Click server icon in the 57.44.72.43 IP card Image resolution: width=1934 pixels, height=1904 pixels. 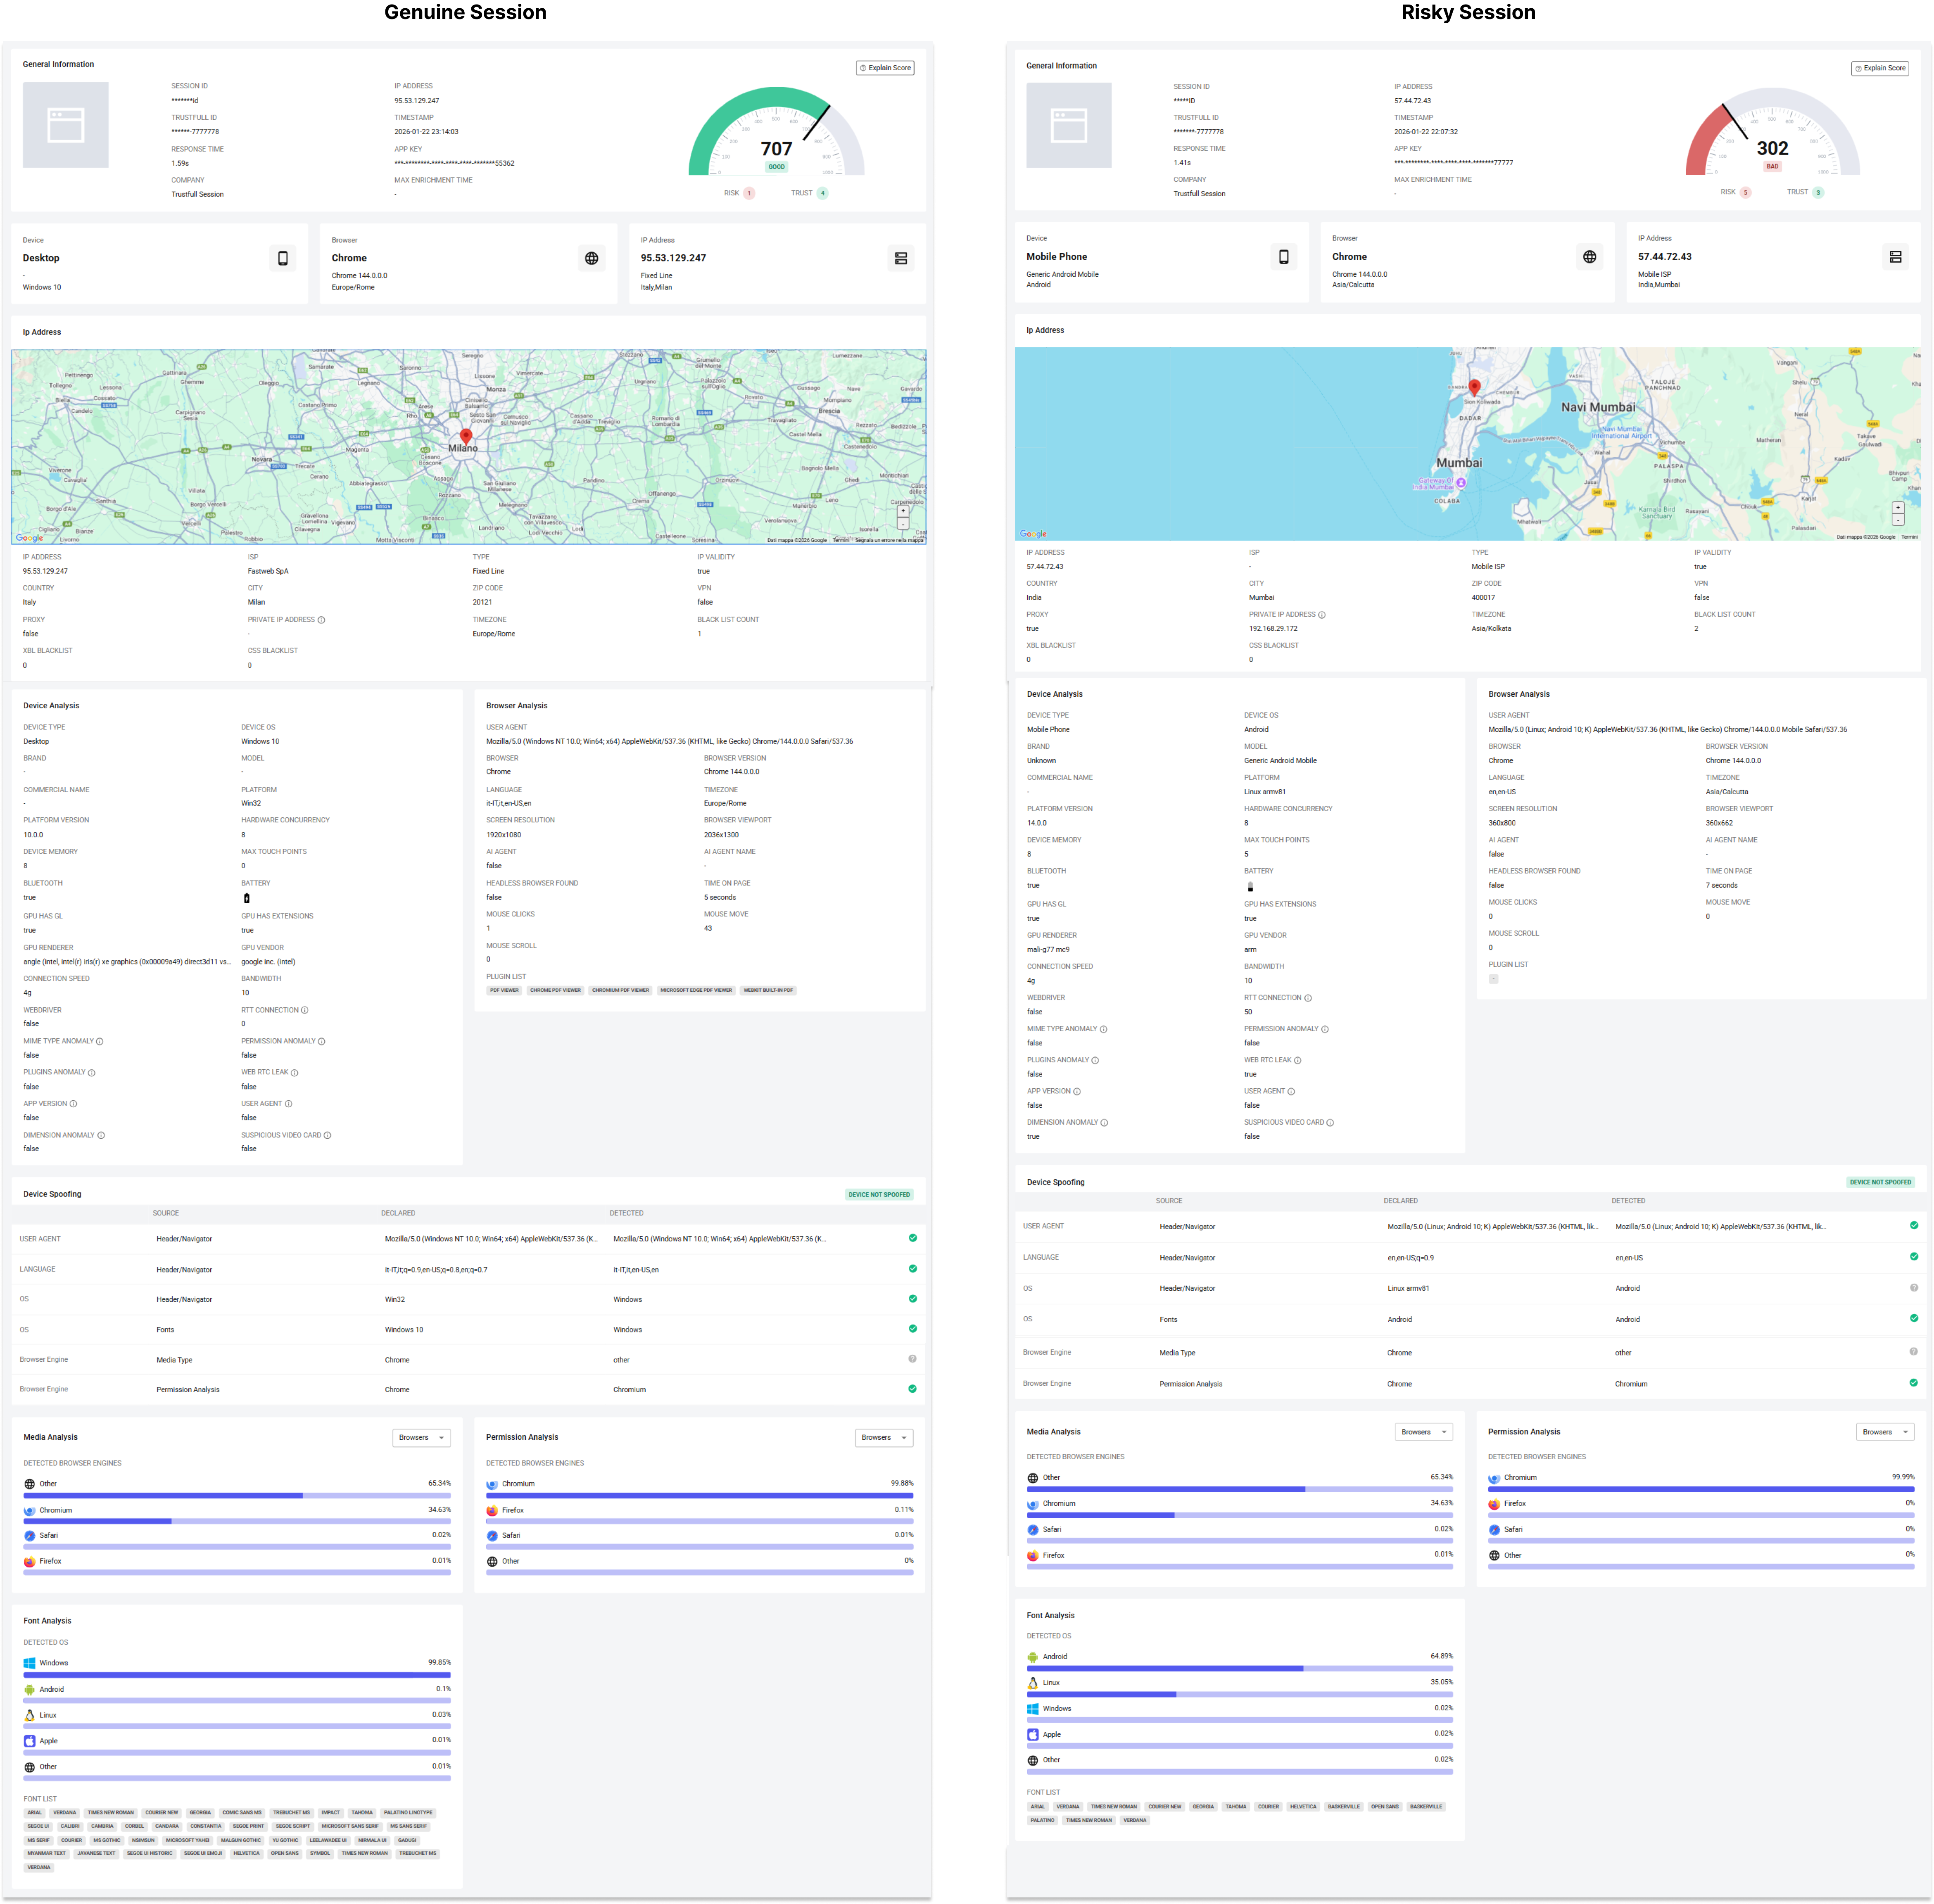coord(1895,257)
